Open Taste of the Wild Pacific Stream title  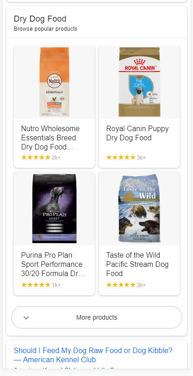pos(137,264)
